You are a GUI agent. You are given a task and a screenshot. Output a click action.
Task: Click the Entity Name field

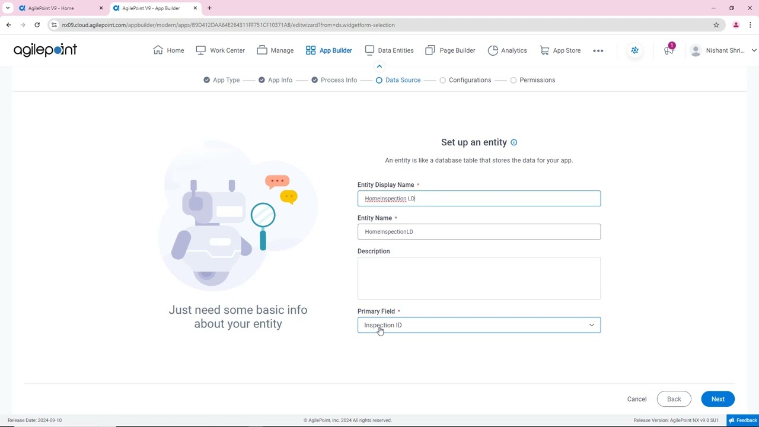click(479, 232)
